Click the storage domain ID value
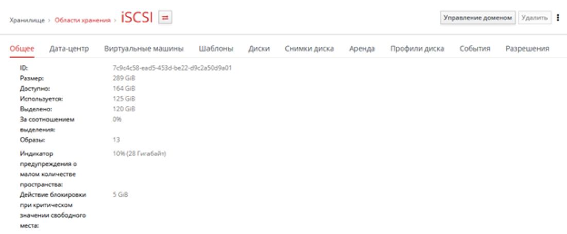Viewport: 567px width, 234px height. click(x=171, y=68)
